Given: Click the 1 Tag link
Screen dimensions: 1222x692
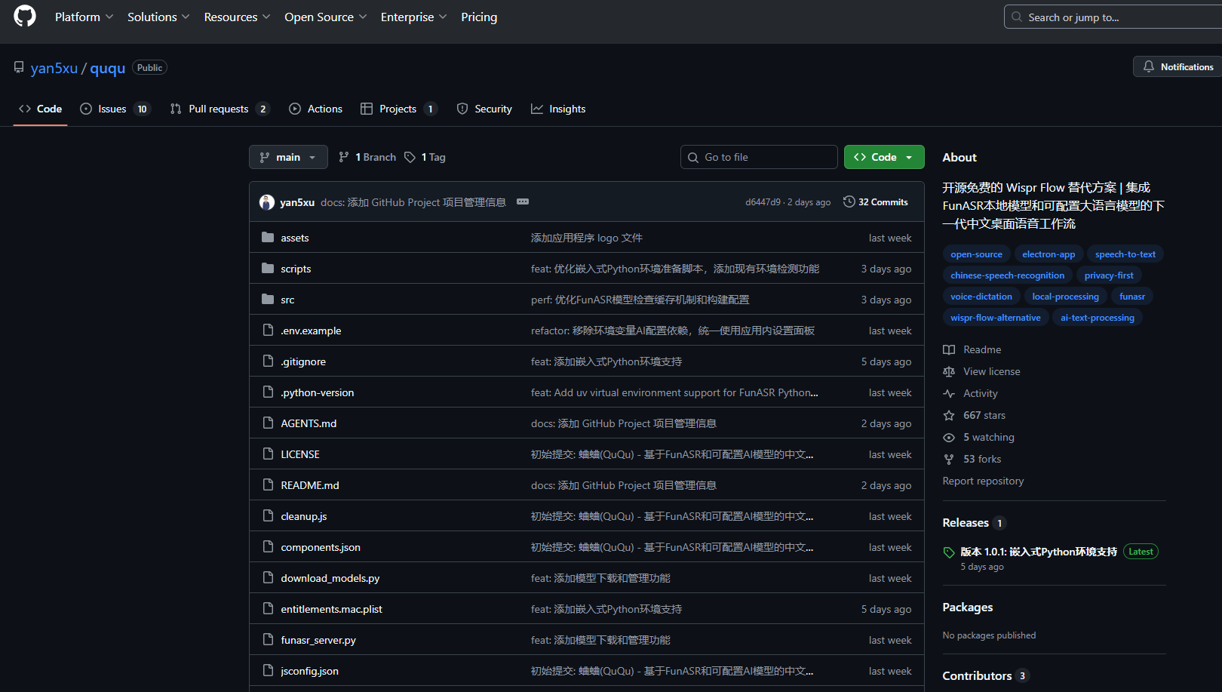Looking at the screenshot, I should point(425,157).
